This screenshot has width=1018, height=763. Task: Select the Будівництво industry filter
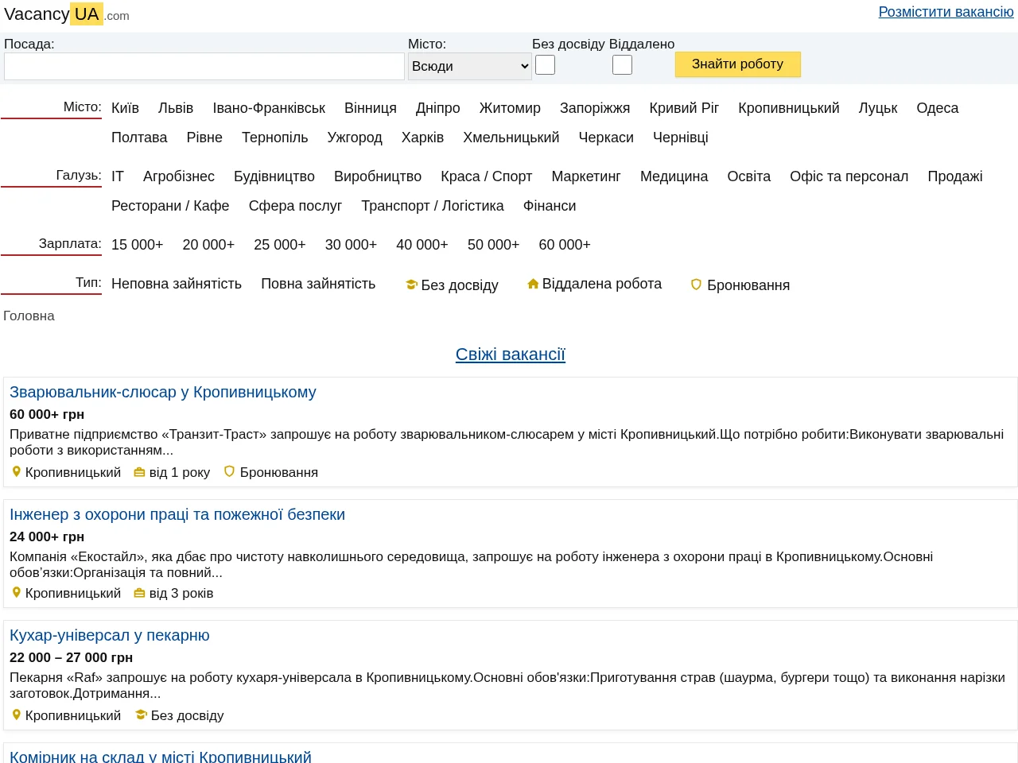(274, 176)
